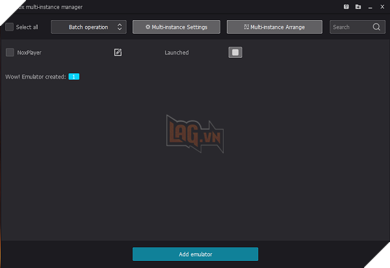Check the NoxPlayer instance checkbox
This screenshot has height=268, width=390.
point(9,53)
